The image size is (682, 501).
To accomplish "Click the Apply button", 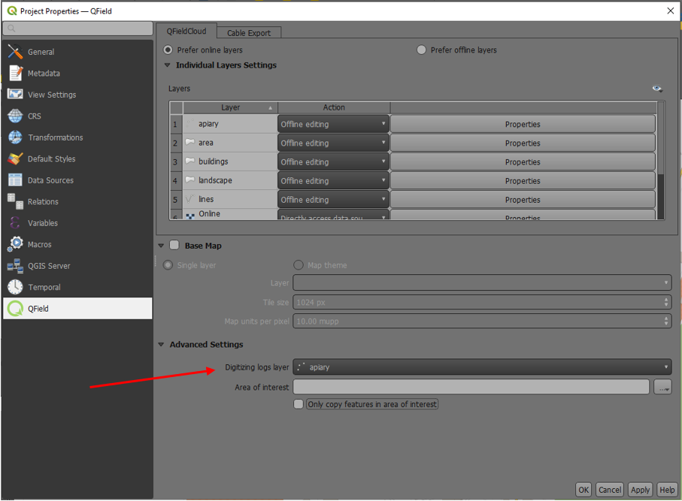I will (x=640, y=490).
